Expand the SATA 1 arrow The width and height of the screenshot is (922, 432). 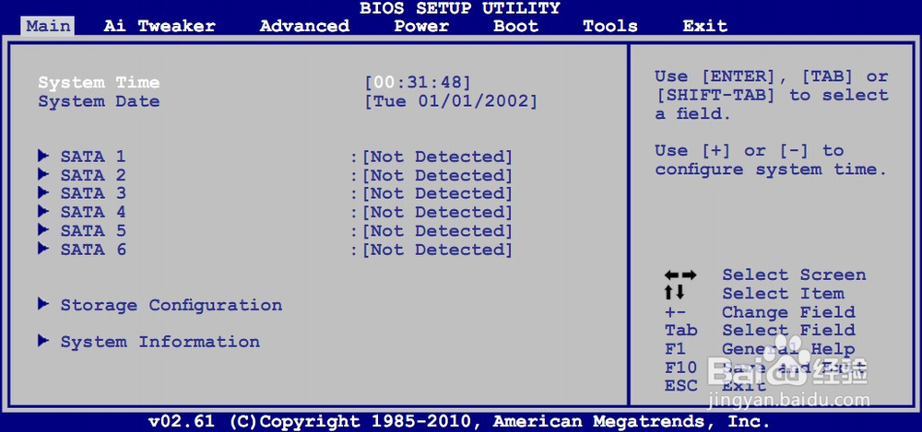pyautogui.click(x=43, y=156)
